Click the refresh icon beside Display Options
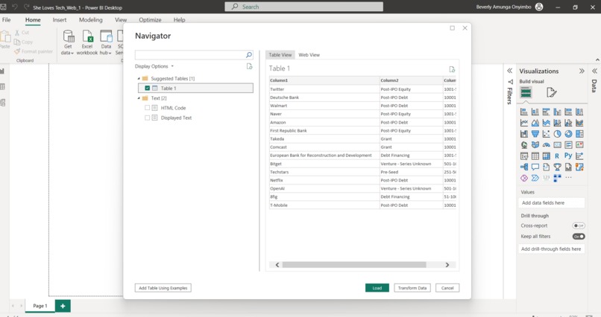The width and height of the screenshot is (601, 317). coord(250,66)
